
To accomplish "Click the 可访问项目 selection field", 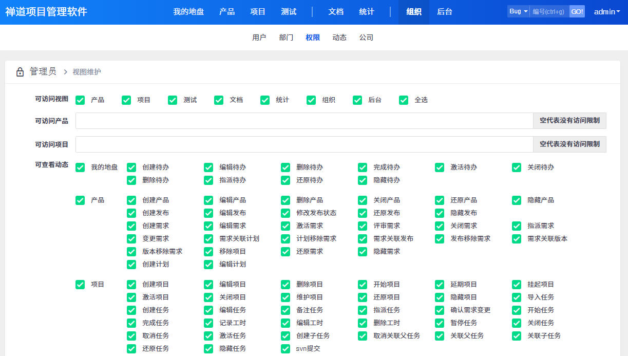I will pyautogui.click(x=304, y=144).
